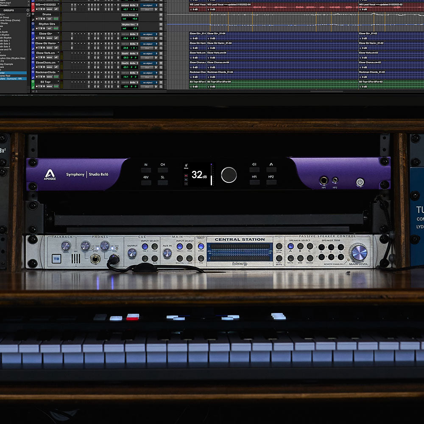The height and width of the screenshot is (424, 424).
Task: Enable read automation on the B3 Top track
Action: click(55, 86)
